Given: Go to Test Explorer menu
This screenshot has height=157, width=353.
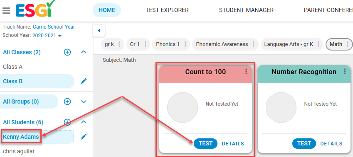Looking at the screenshot, I should 167,10.
